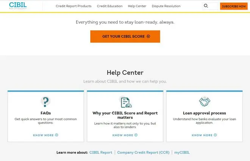Viewport: 250px width, 161px height.
Task: Click the FAQs card title
Action: coord(45,113)
